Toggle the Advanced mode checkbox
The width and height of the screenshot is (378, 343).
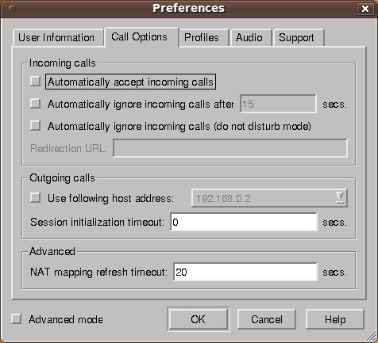coord(16,318)
